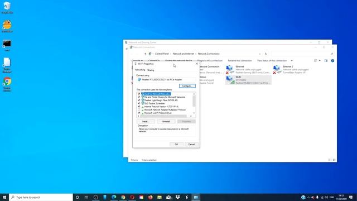This screenshot has width=357, height=201.
Task: Check Microsoft Network Adapter Multiplexor Protocol
Action: point(139,109)
